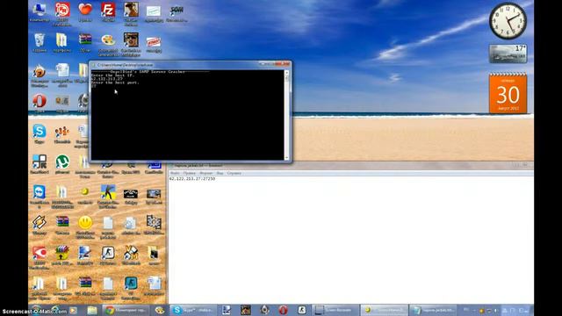Viewport: 562px width, 316px height.
Task: Open File Explorer from taskbar
Action: [x=92, y=310]
